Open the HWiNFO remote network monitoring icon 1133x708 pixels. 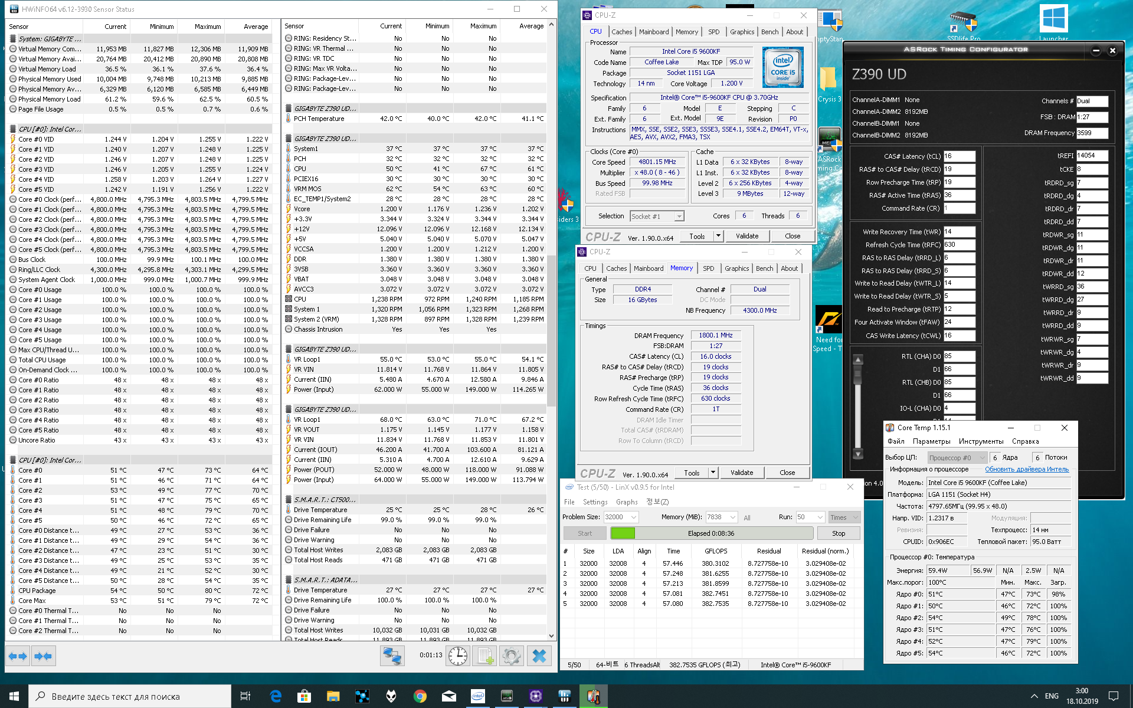tap(392, 655)
